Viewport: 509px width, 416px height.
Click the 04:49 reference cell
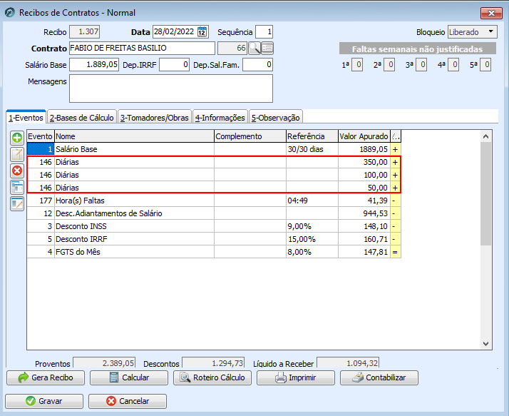312,201
